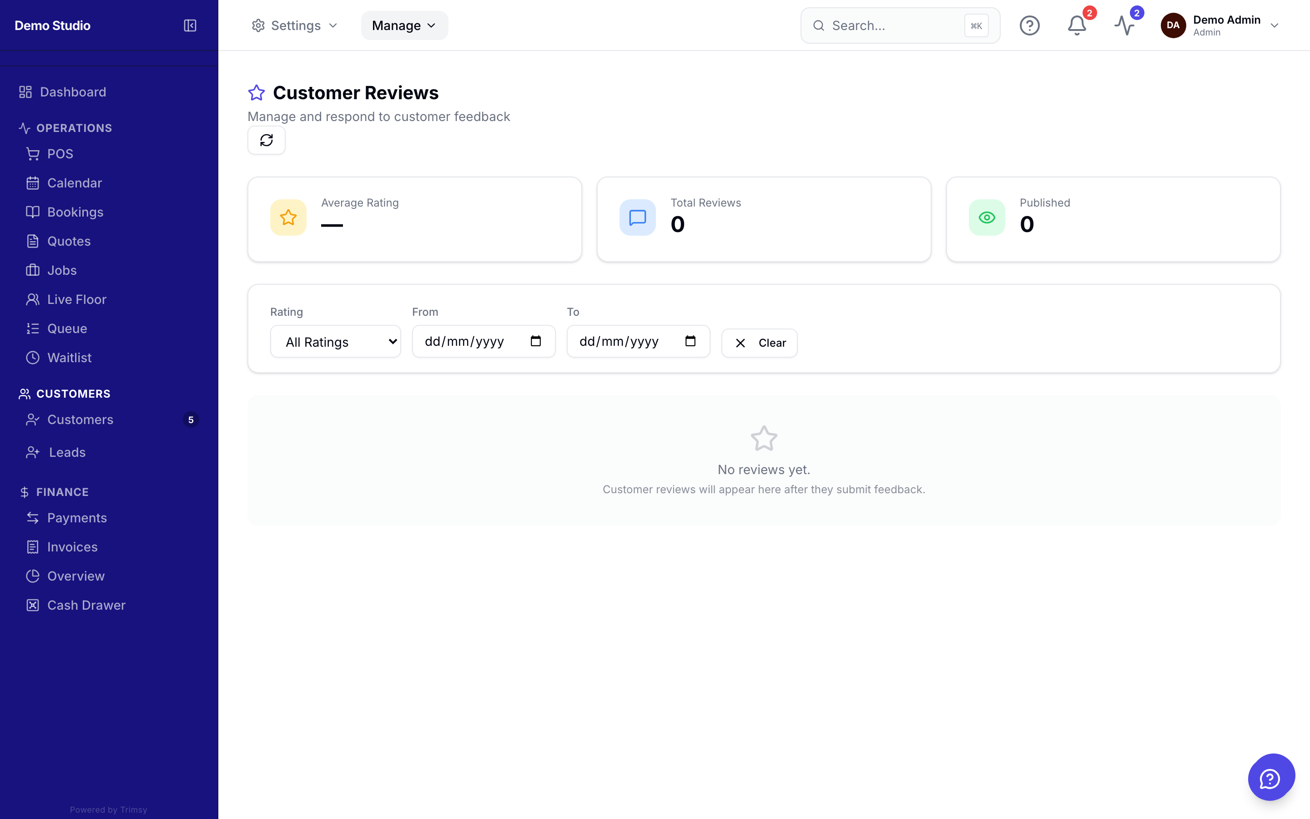
Task: Open the All Ratings dropdown
Action: [336, 342]
